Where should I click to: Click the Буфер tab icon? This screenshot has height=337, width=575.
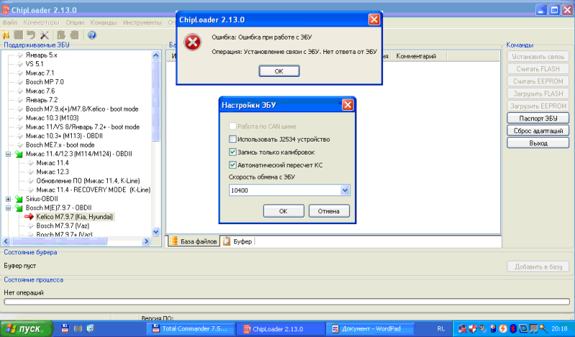(x=226, y=241)
